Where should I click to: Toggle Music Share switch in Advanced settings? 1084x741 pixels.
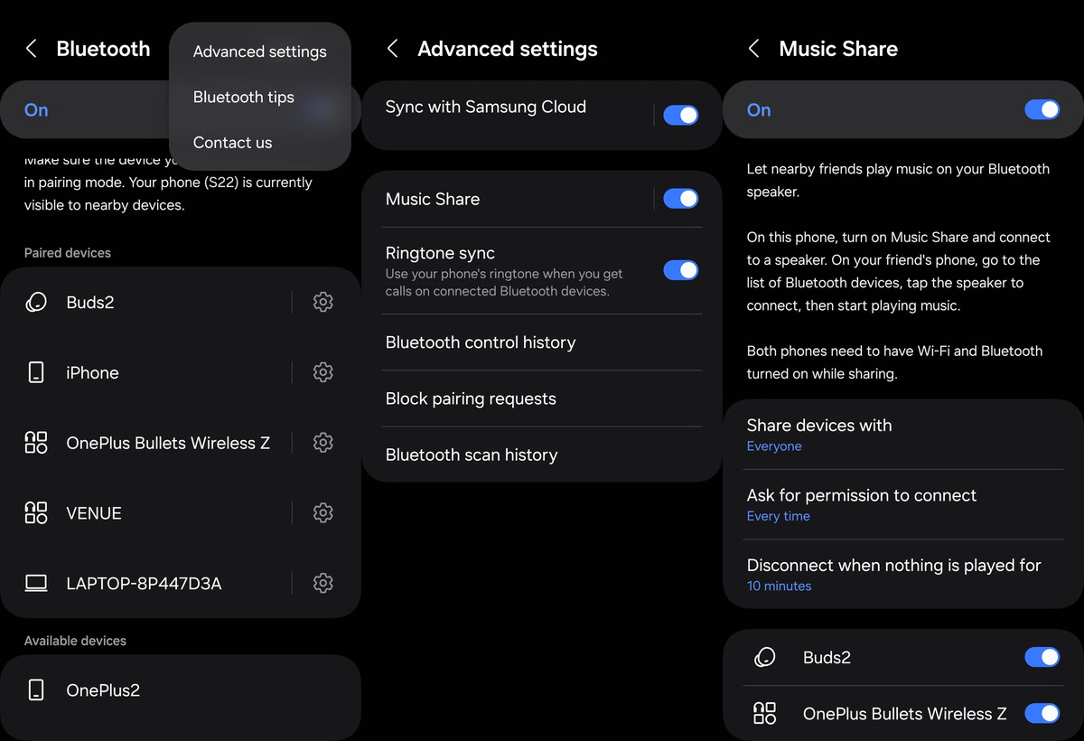(x=680, y=199)
